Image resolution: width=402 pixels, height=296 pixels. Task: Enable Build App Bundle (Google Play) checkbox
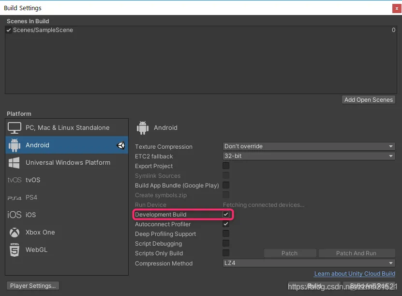pos(226,185)
